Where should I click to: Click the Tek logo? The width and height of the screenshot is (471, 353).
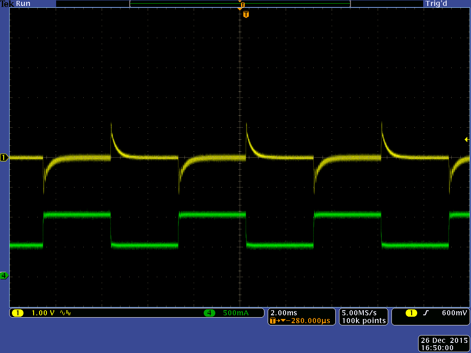(7, 4)
